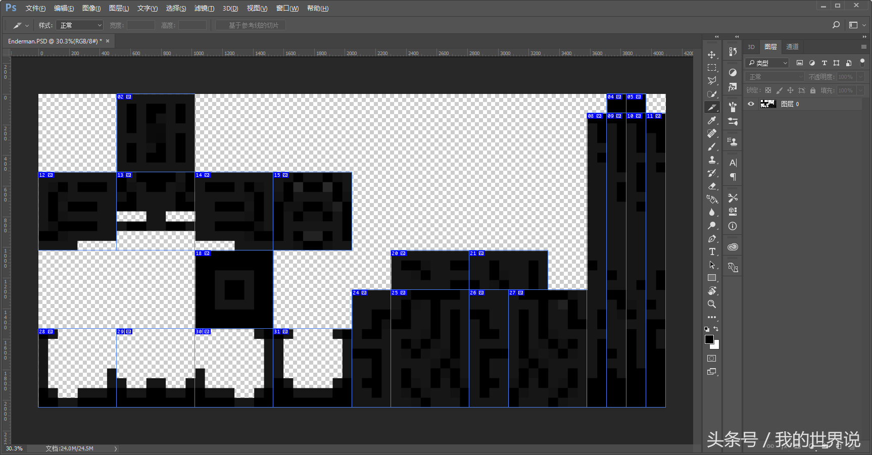872x455 pixels.
Task: Select the Move tool
Action: [712, 55]
